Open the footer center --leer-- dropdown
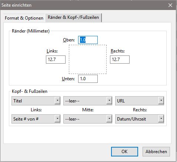Image resolution: width=177 pixels, height=162 pixels. click(x=88, y=119)
